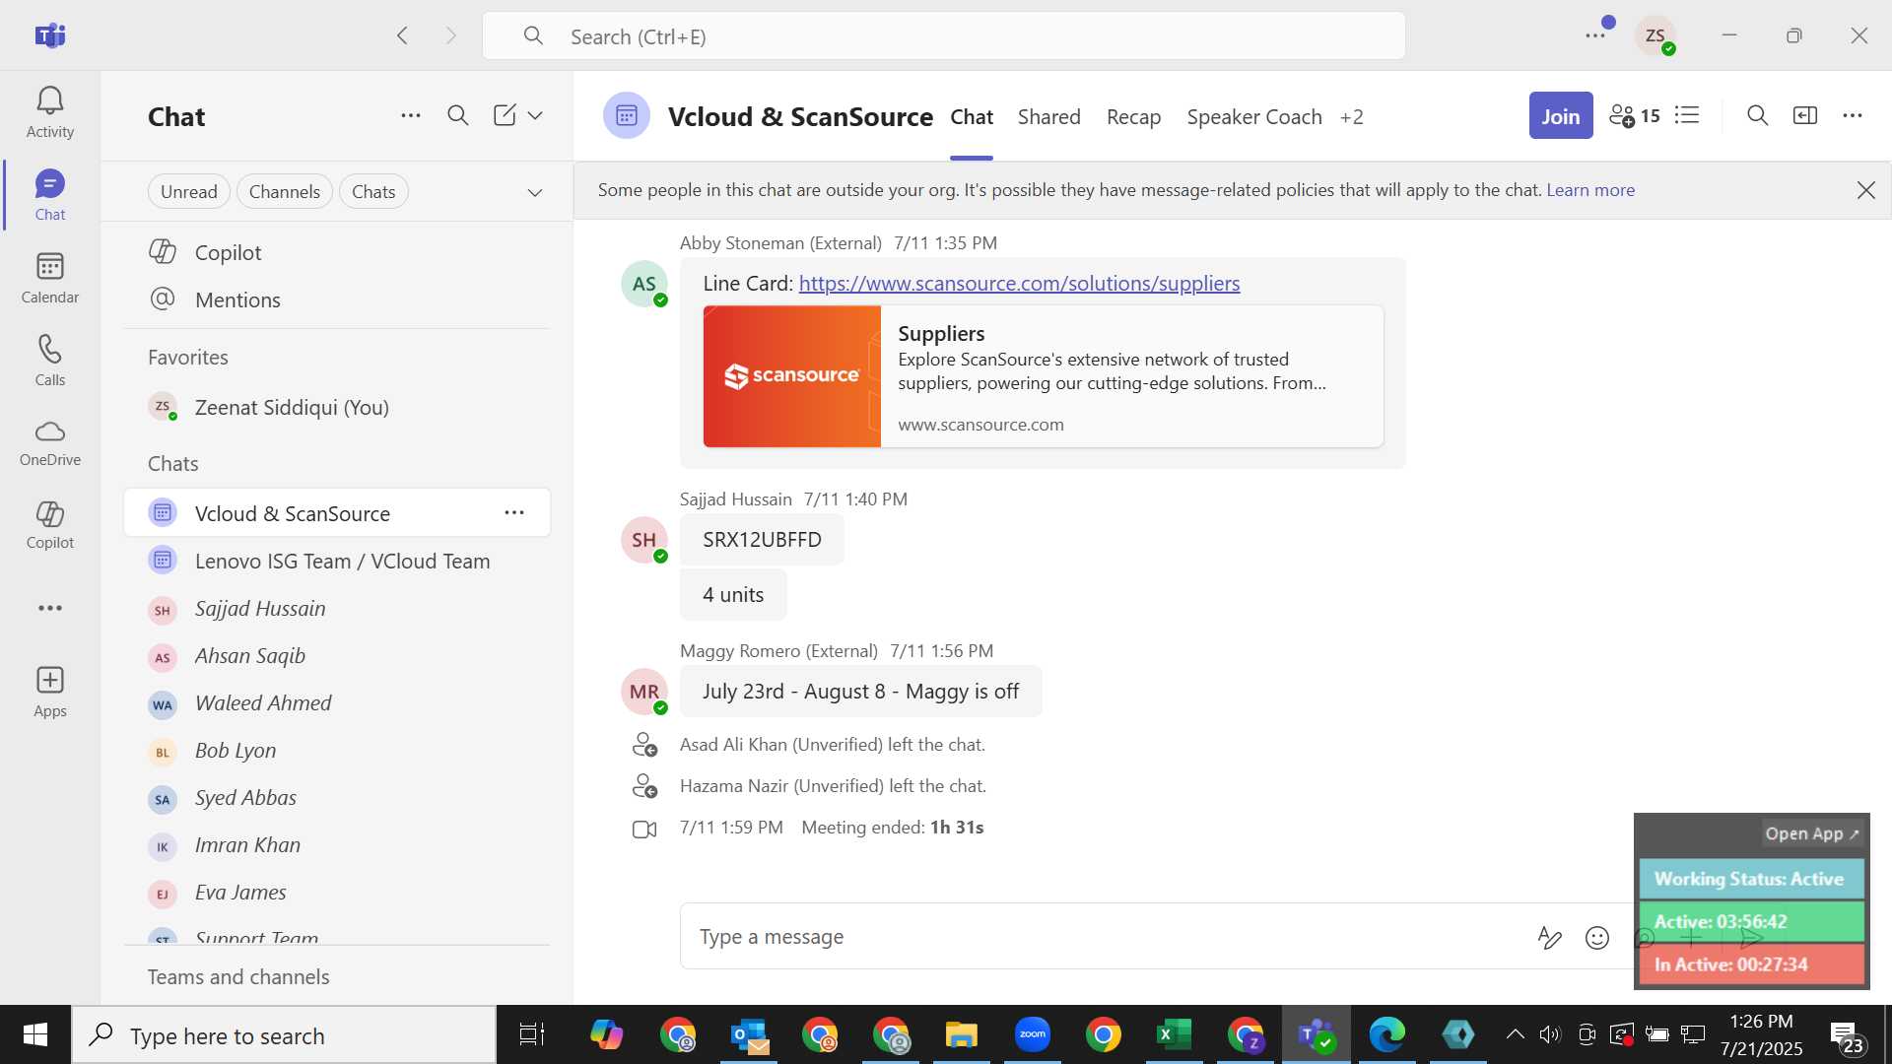Screen dimensions: 1892x1064
Task: Switch to the Recap tab
Action: click(1133, 116)
